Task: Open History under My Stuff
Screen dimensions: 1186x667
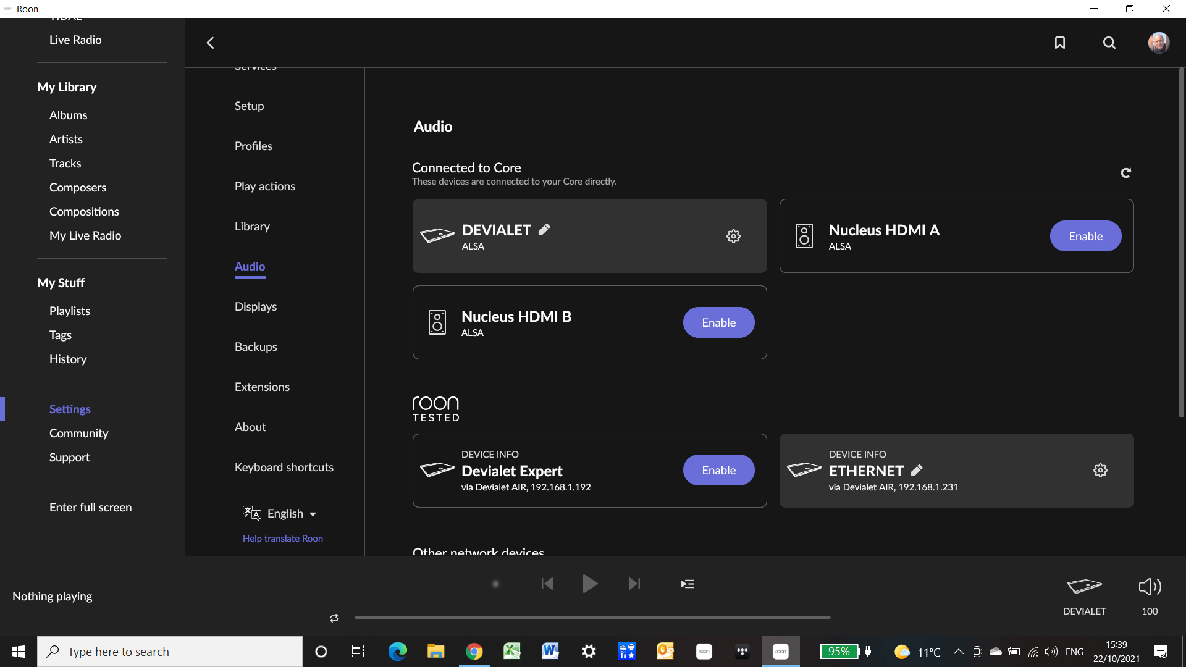Action: coord(68,359)
